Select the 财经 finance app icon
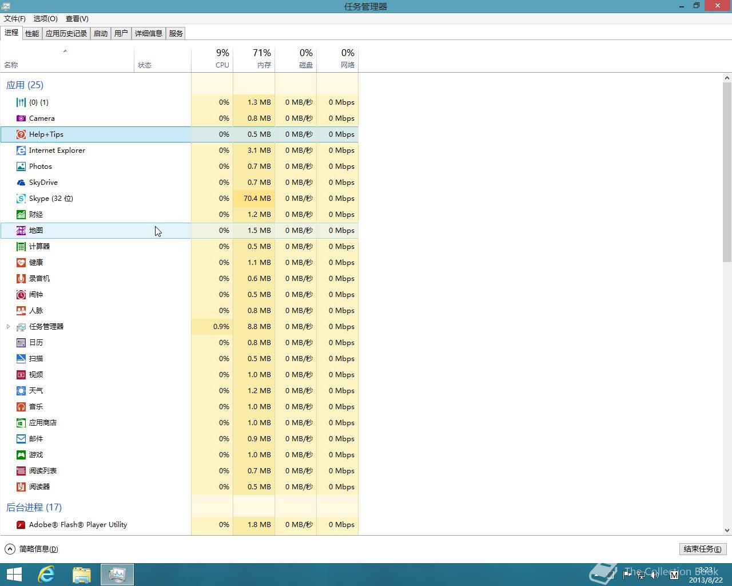This screenshot has width=732, height=586. (x=21, y=215)
